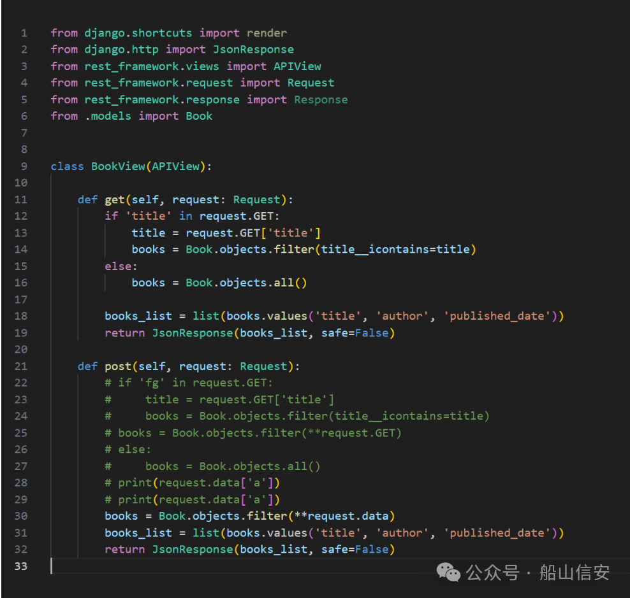Click 'JsonResponse' on the import line 2

[x=254, y=50]
